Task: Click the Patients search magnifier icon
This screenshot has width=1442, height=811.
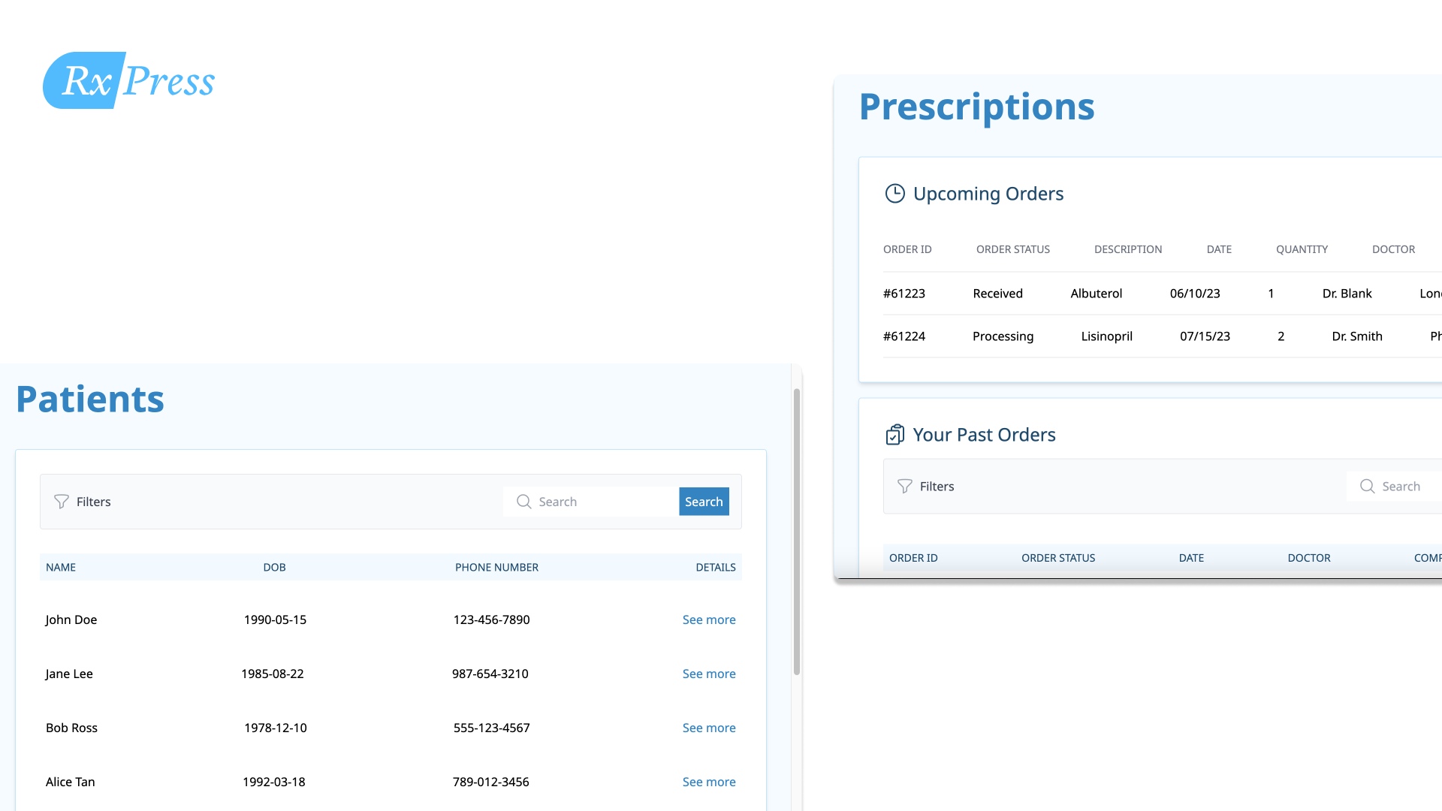Action: [523, 502]
